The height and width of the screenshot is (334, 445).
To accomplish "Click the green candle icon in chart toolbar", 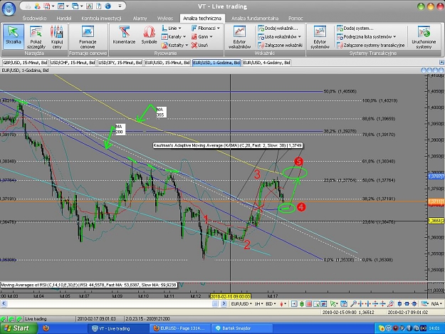I will coord(301,303).
